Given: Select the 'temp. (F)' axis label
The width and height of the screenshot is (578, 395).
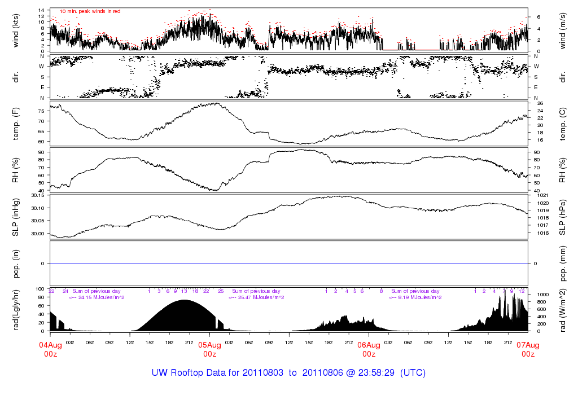Looking at the screenshot, I should [15, 124].
